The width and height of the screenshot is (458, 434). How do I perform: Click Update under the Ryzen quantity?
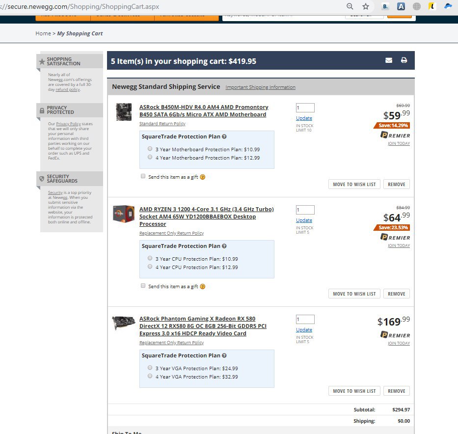coord(304,220)
